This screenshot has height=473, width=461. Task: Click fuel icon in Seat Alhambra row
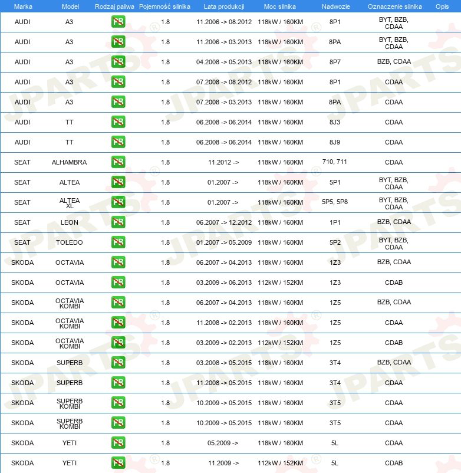[x=118, y=162]
